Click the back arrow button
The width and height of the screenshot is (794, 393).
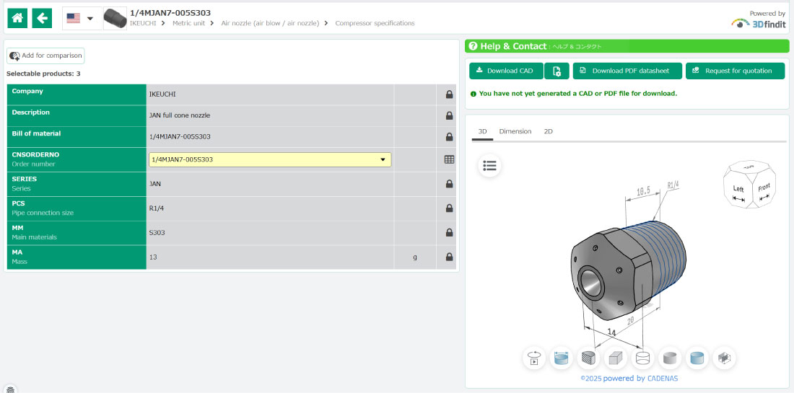coord(42,18)
